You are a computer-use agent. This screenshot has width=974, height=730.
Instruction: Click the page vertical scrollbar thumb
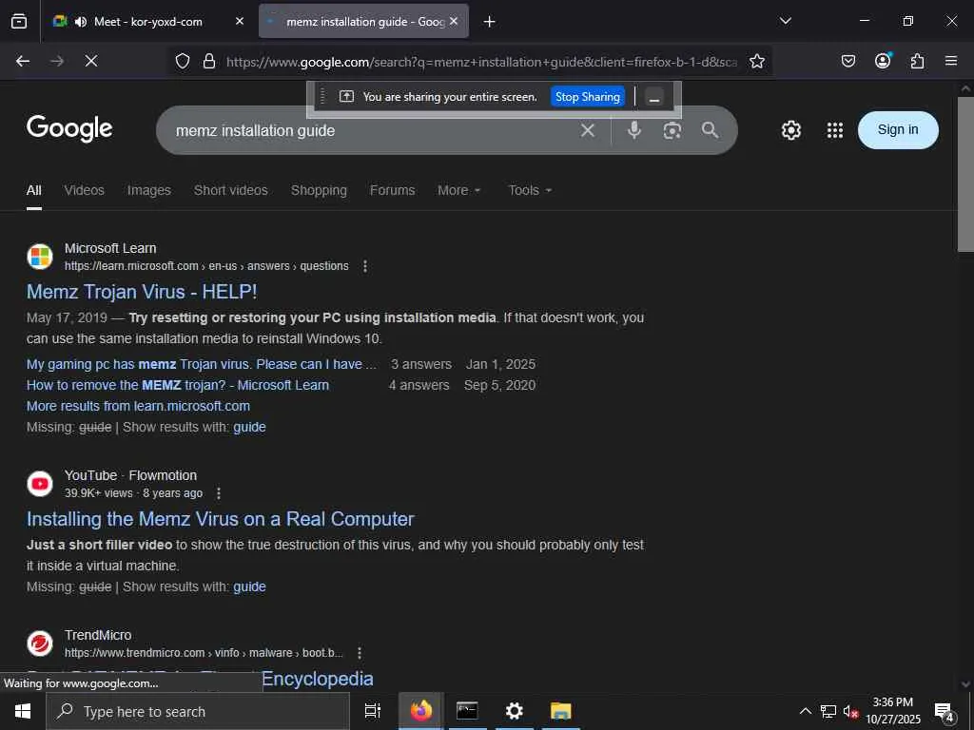965,175
